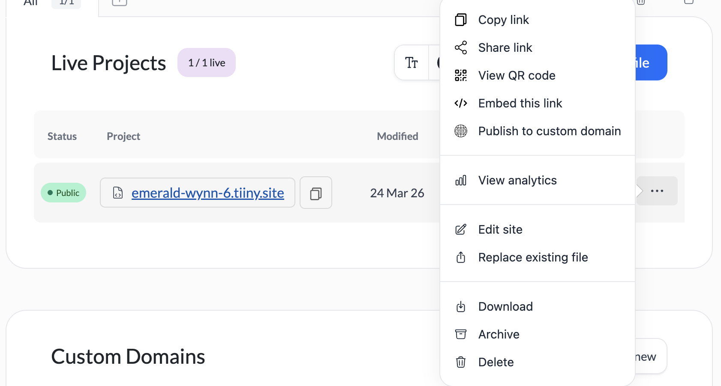The width and height of the screenshot is (721, 386).
Task: Click the text size Tt button
Action: pyautogui.click(x=412, y=63)
